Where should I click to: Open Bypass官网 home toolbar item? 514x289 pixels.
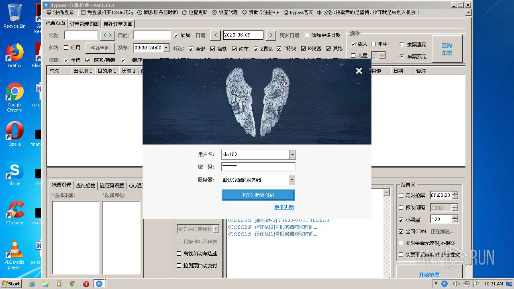click(x=298, y=12)
